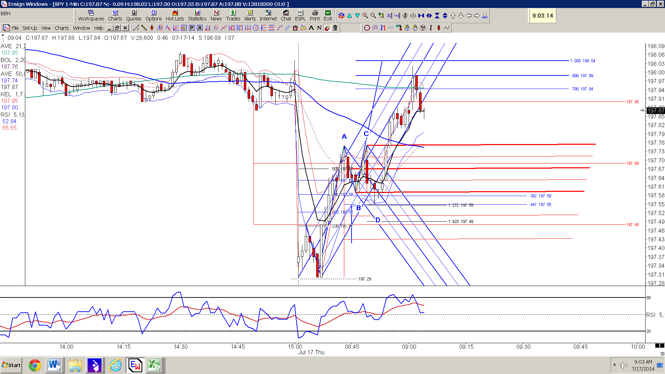This screenshot has height=374, width=665.
Task: Open the Quotes panel from toolbar
Action: click(134, 16)
